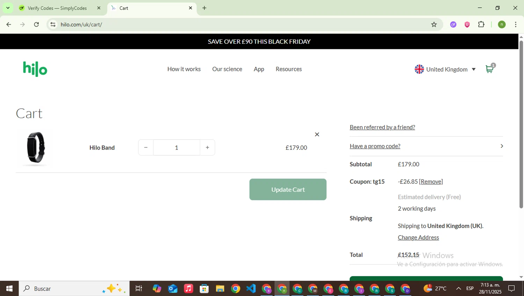Image resolution: width=524 pixels, height=296 pixels.
Task: Open File Explorer from taskbar
Action: [x=220, y=289]
